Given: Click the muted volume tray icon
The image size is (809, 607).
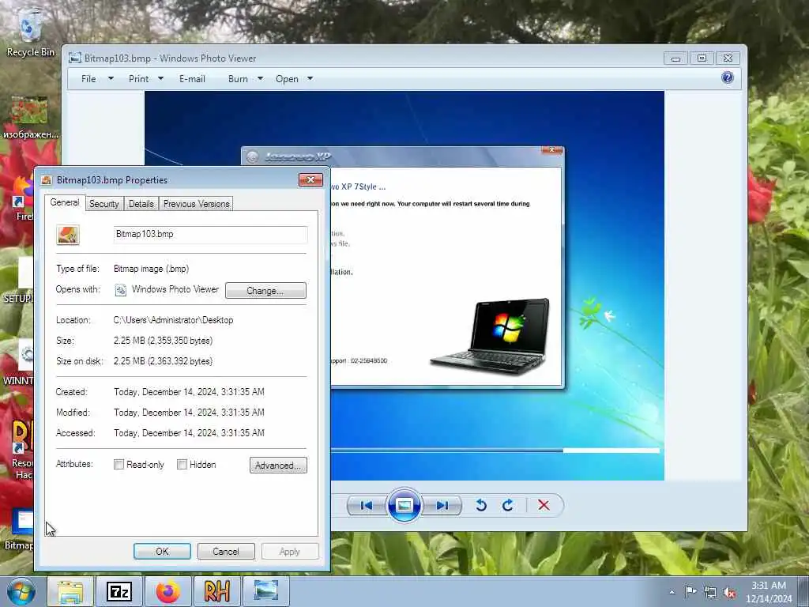Looking at the screenshot, I should pos(729,593).
